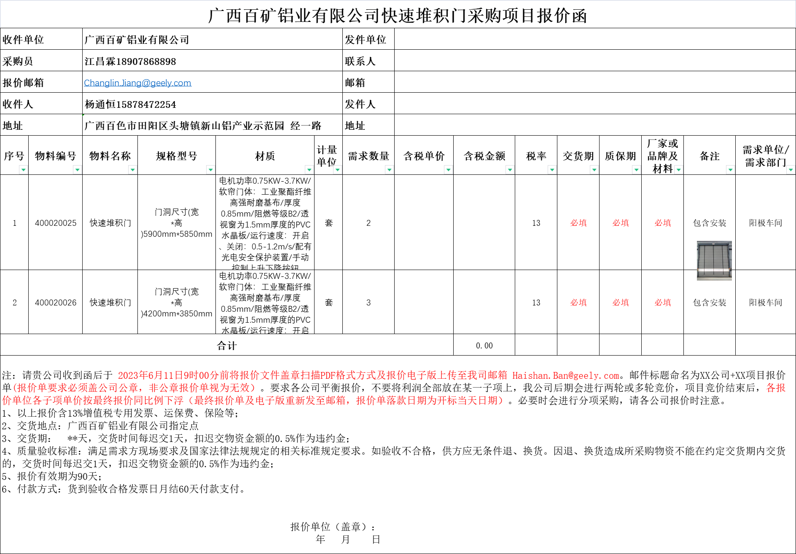This screenshot has height=554, width=796.
Task: Select material code 400020026
Action: (x=56, y=302)
